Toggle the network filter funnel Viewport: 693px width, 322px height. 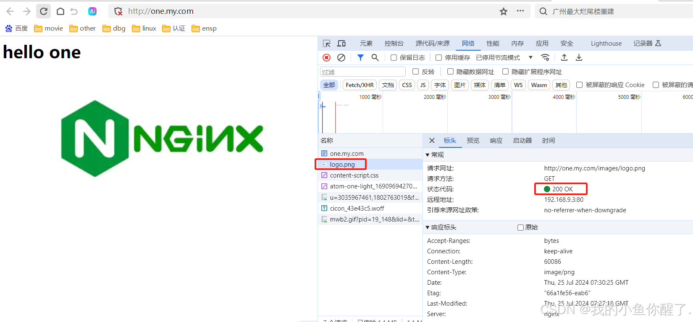360,57
